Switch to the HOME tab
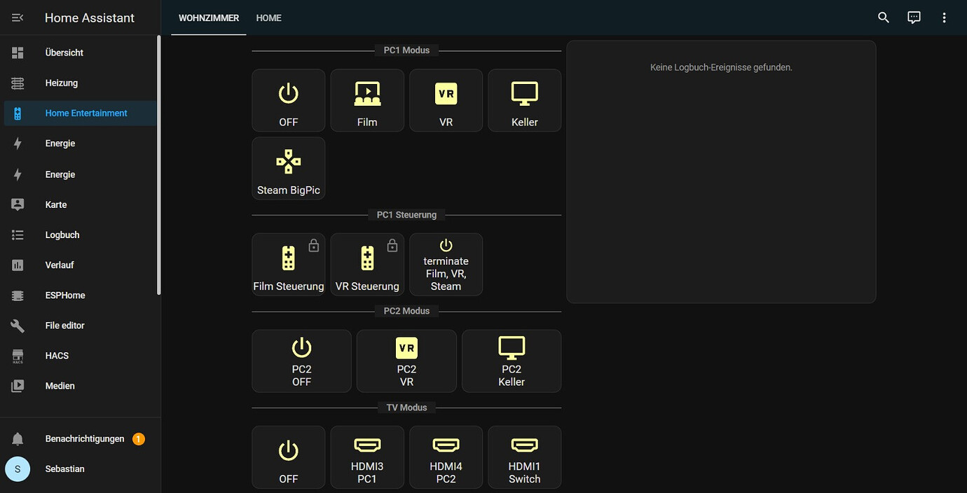967x493 pixels. click(268, 18)
